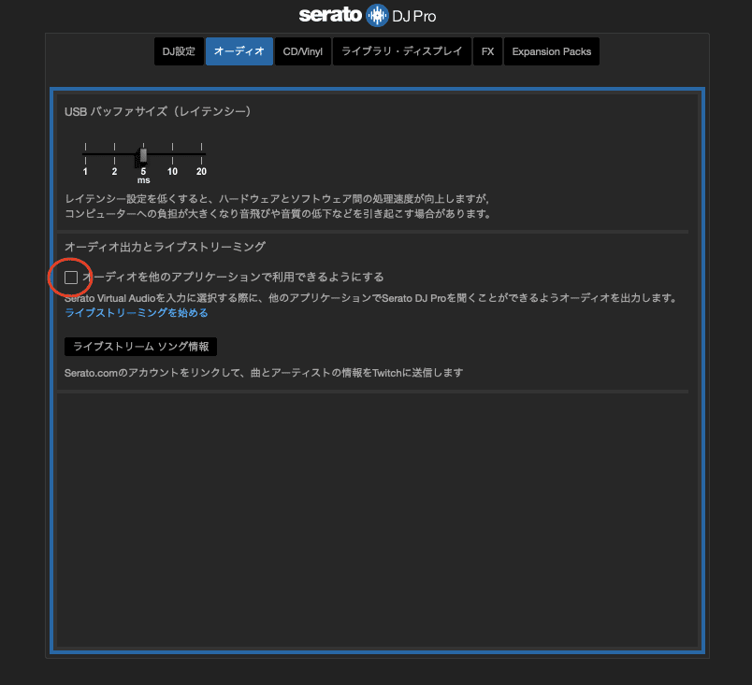This screenshot has width=752, height=685.
Task: Click the Serato Virtual Audio description text
Action: coord(370,298)
